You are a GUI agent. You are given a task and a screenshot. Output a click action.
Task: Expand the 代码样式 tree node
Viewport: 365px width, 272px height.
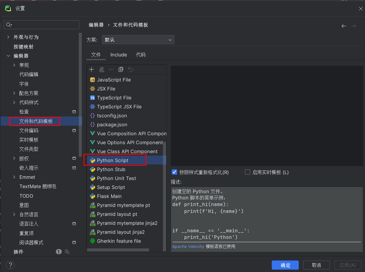pyautogui.click(x=14, y=102)
